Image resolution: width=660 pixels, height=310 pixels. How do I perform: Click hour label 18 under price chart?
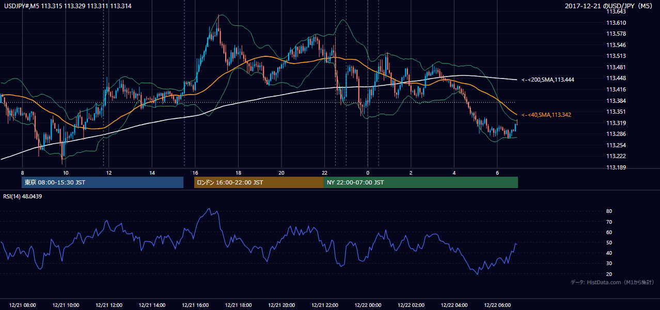[x=238, y=173]
